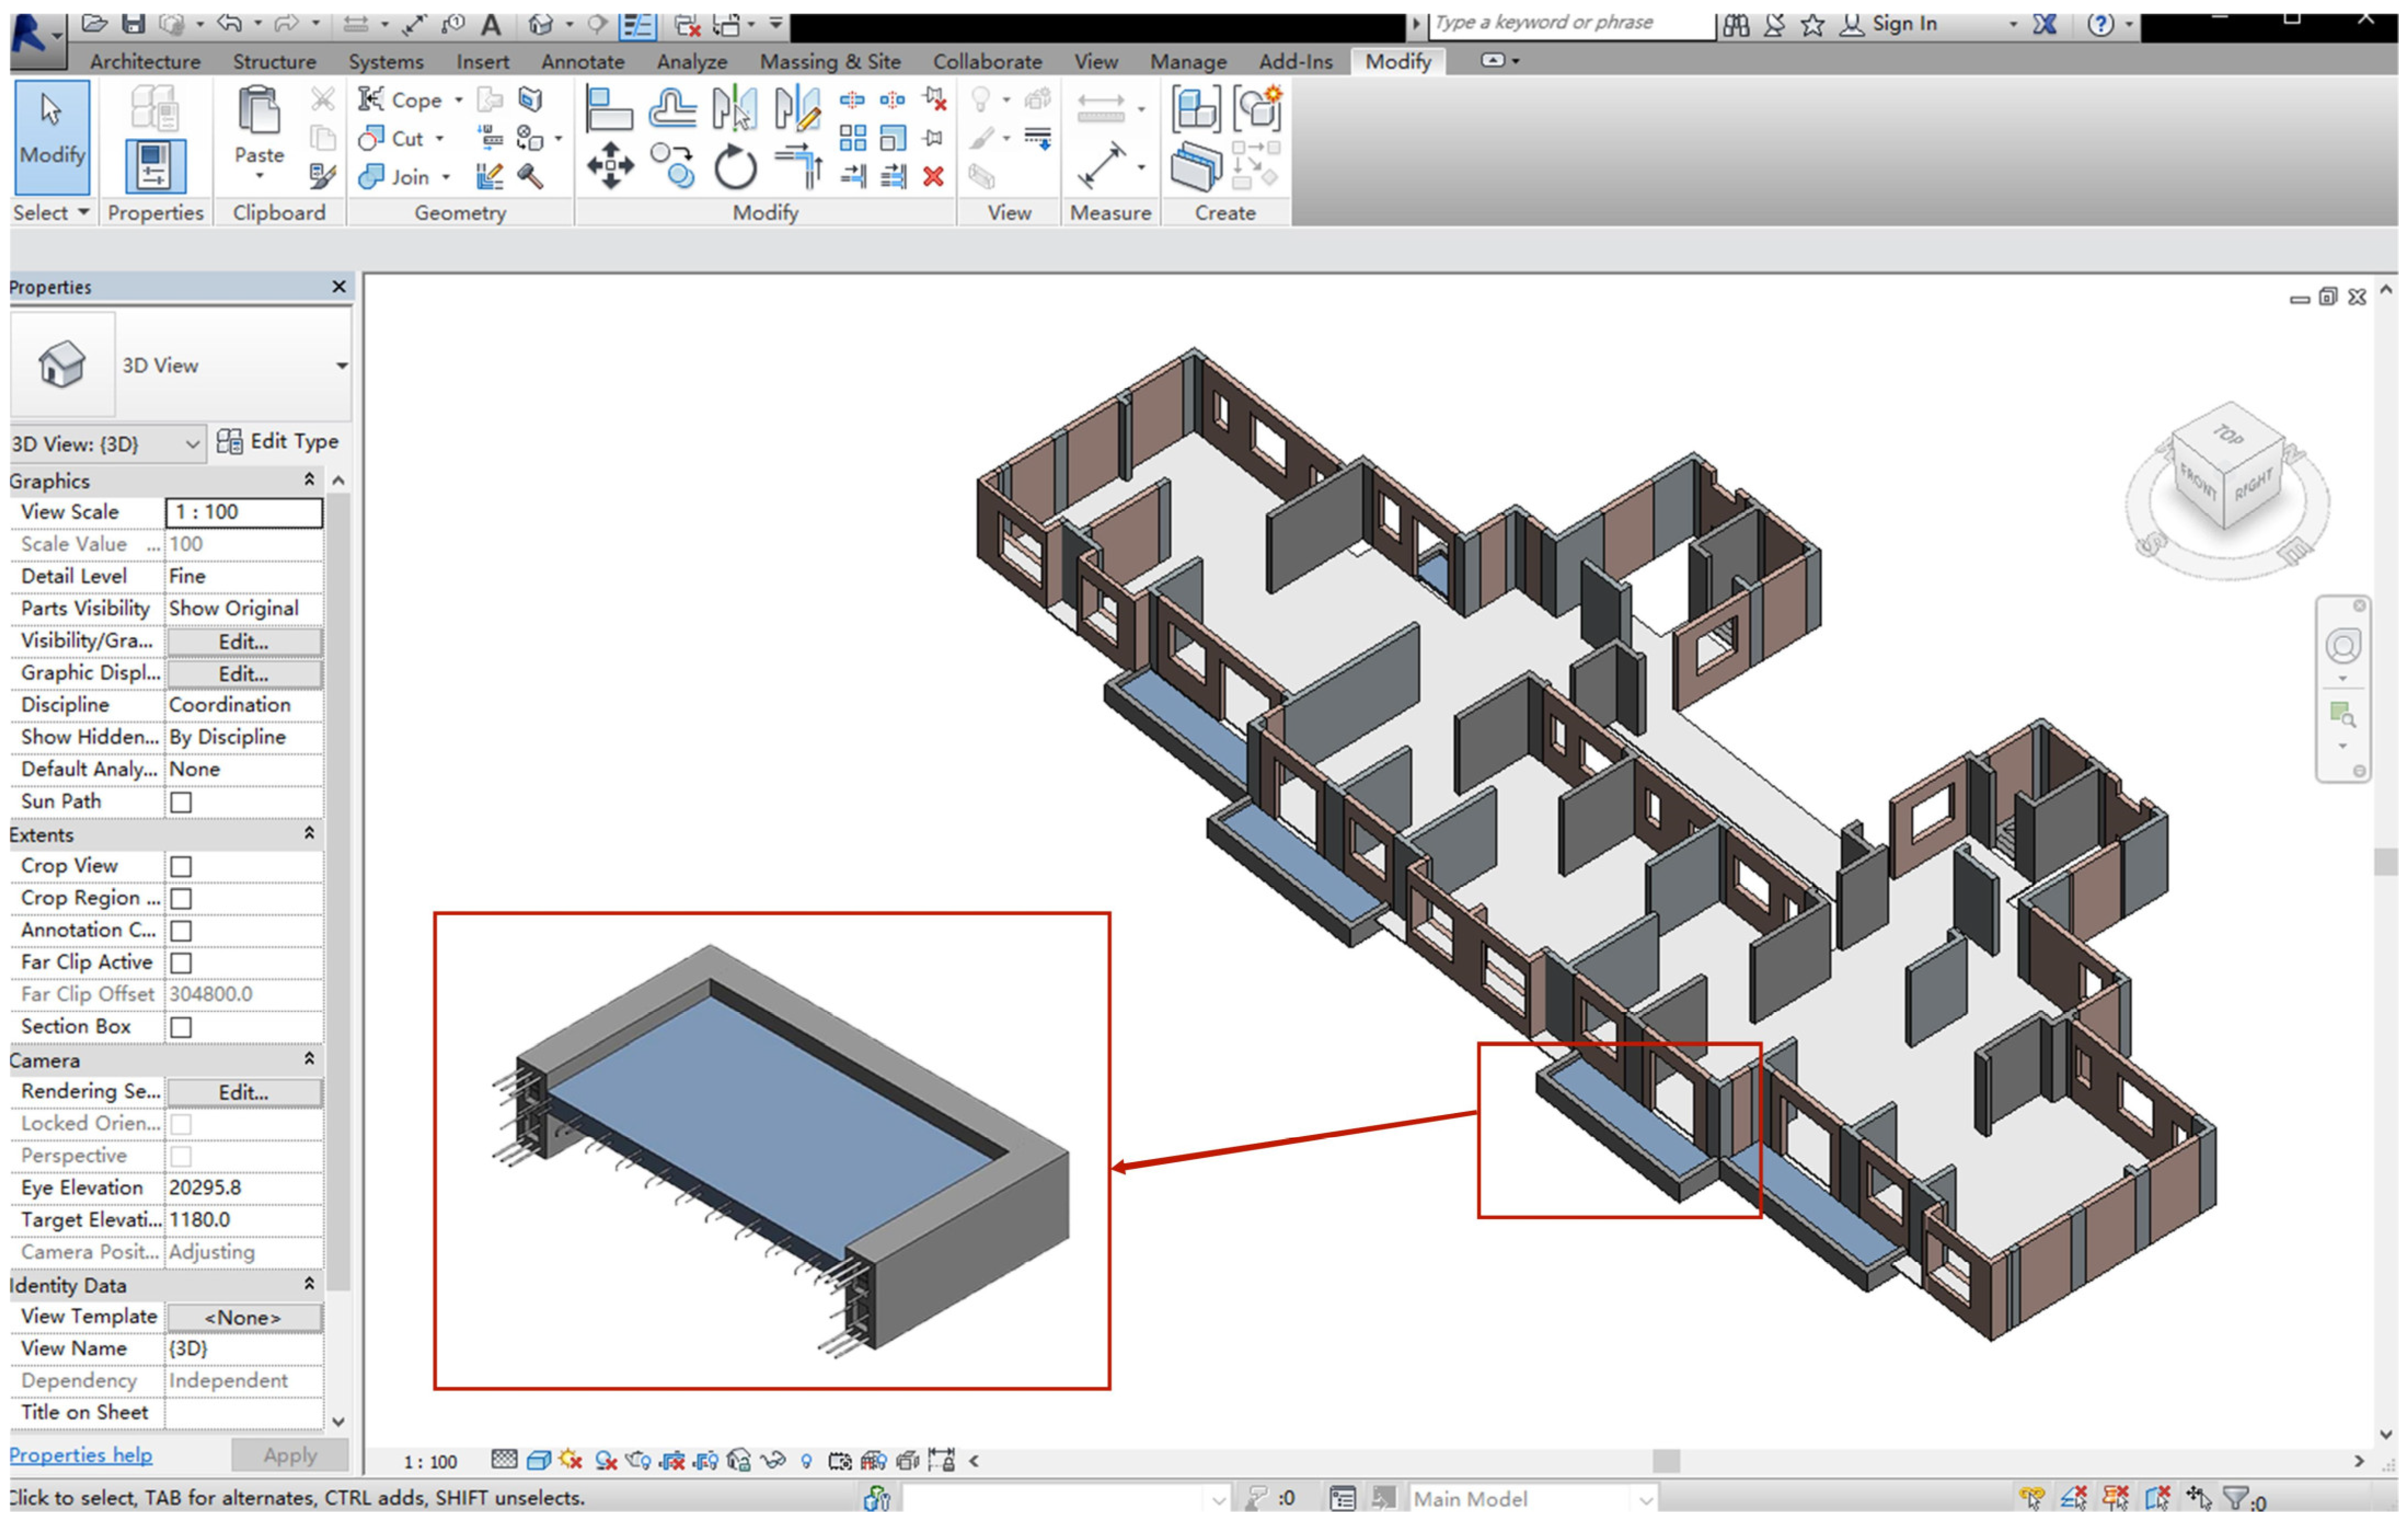2408x1522 pixels.
Task: Click the View Scale input field
Action: (244, 512)
